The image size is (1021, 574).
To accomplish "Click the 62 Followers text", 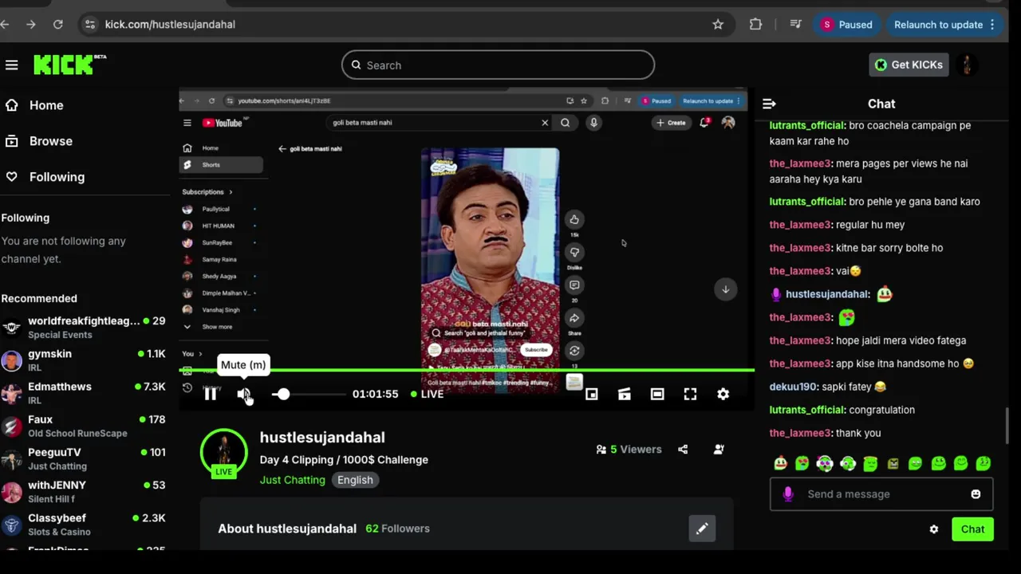I will pos(397,529).
